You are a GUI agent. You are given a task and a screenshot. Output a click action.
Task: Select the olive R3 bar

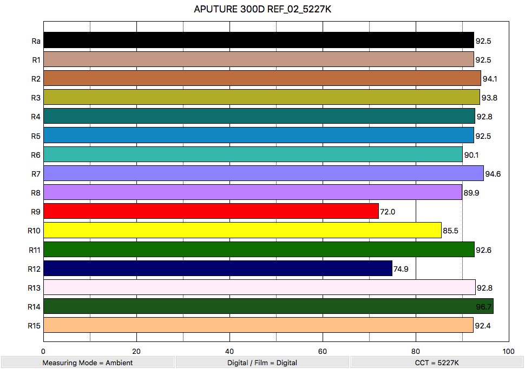(x=261, y=97)
